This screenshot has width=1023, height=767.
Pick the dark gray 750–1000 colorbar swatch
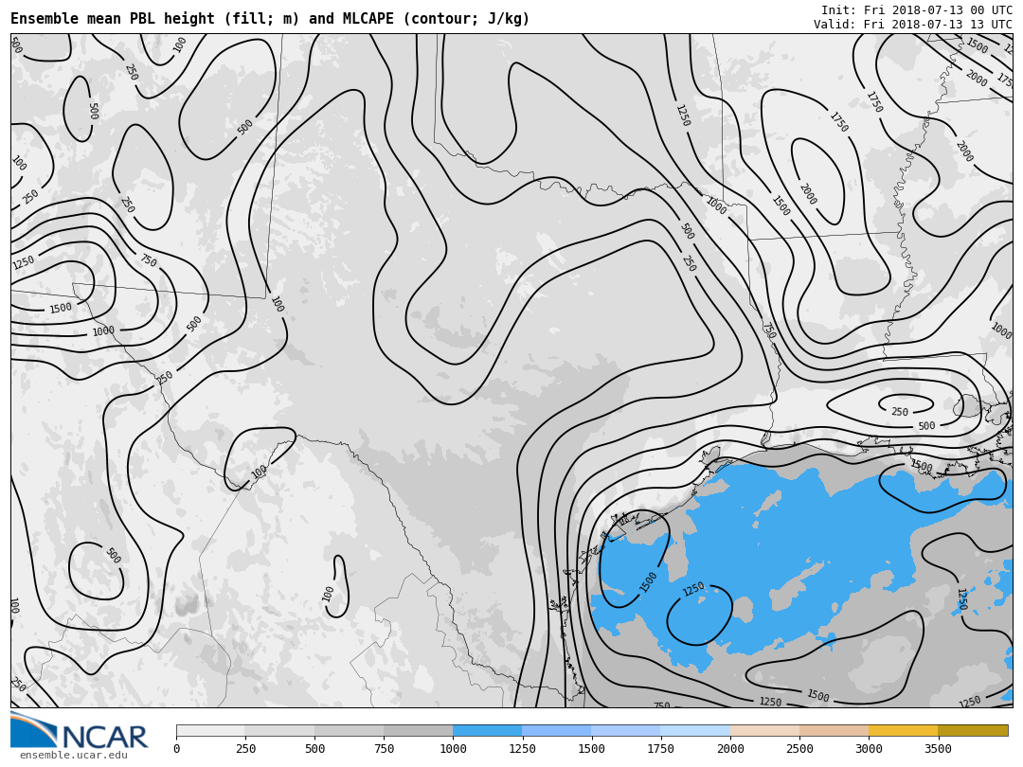(x=418, y=731)
